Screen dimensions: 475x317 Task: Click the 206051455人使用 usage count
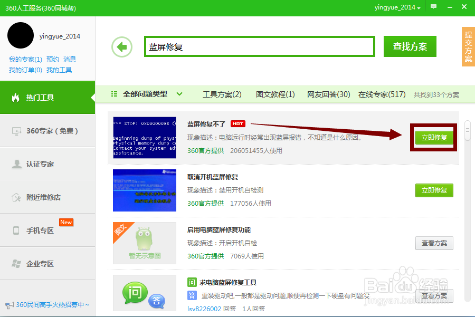click(256, 150)
